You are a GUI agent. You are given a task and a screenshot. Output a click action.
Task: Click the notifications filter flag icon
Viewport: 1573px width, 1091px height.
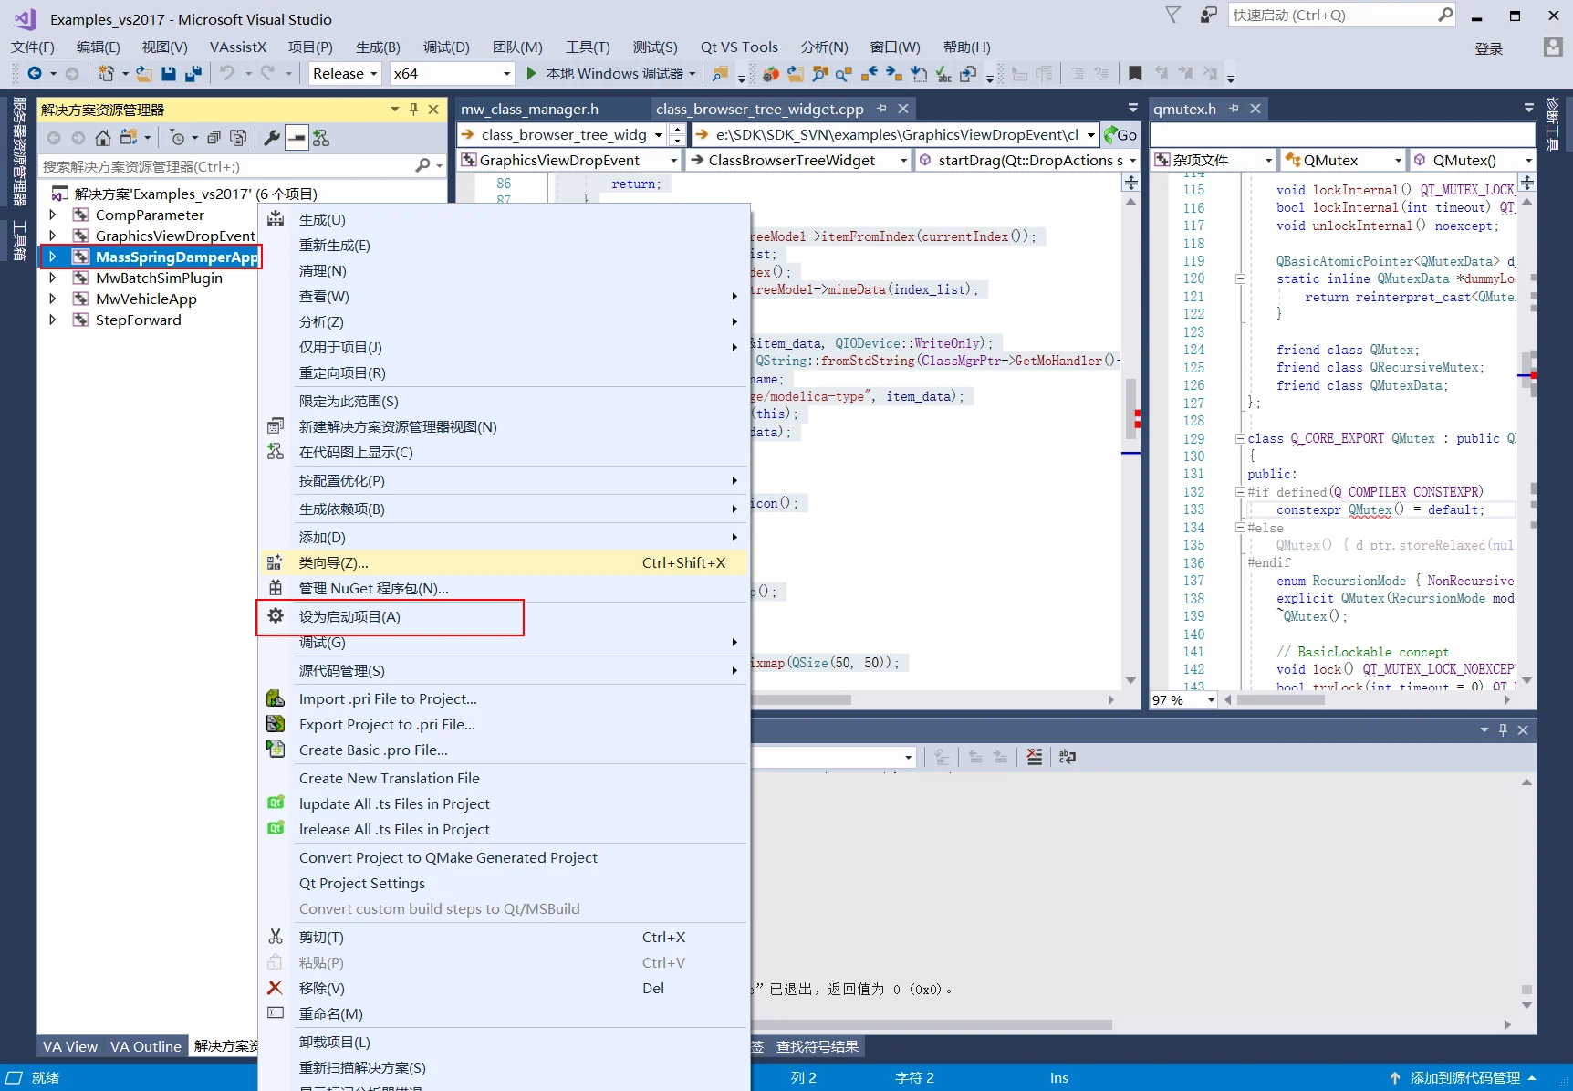click(x=1173, y=15)
